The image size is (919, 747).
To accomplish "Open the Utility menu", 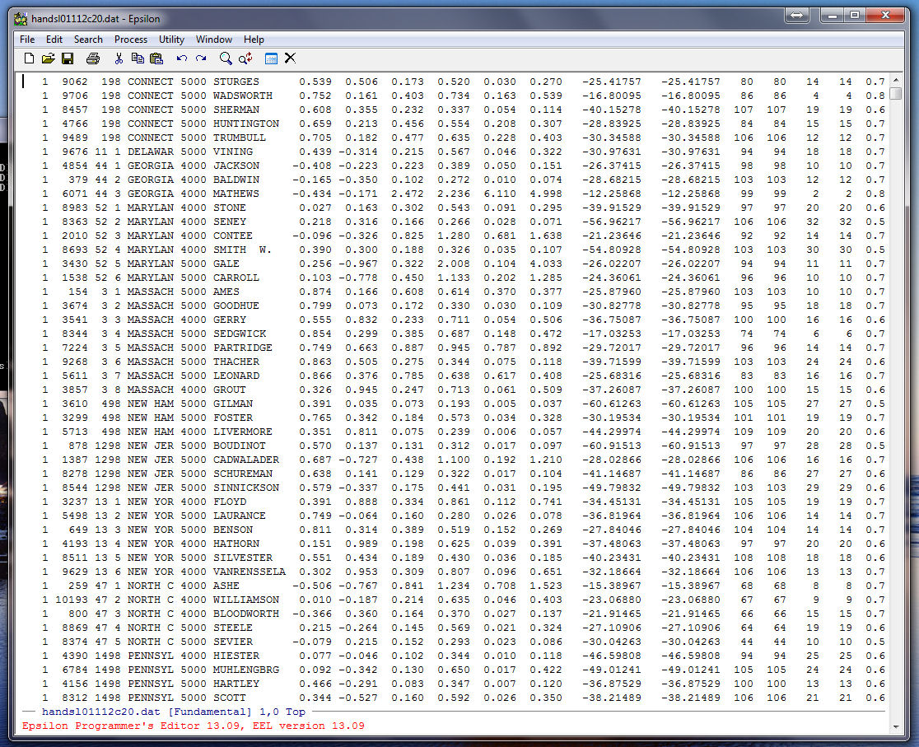I will pos(171,40).
